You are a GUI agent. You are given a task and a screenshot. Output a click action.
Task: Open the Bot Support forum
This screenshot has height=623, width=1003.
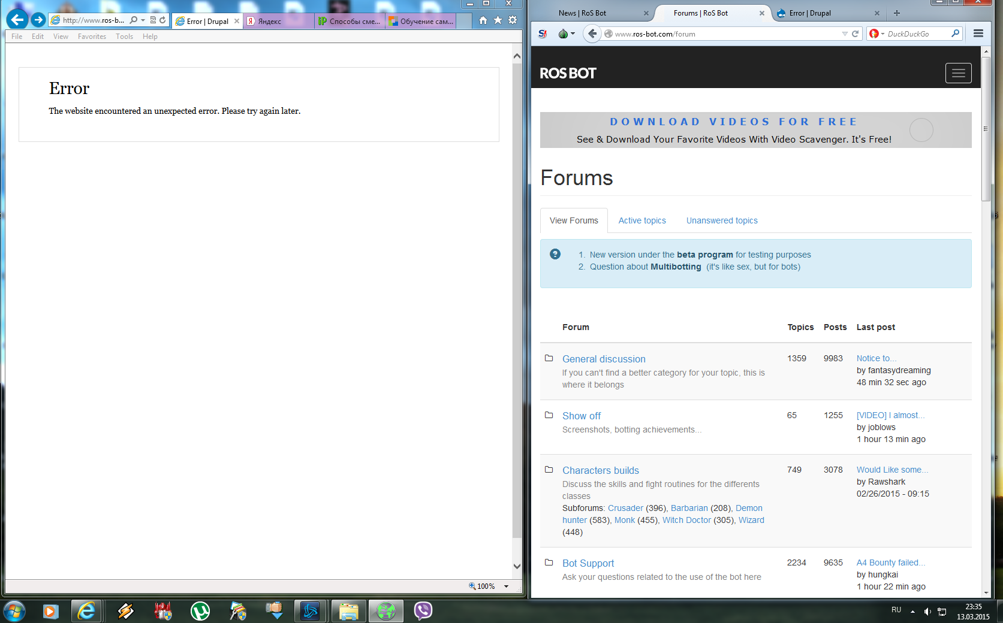(588, 563)
